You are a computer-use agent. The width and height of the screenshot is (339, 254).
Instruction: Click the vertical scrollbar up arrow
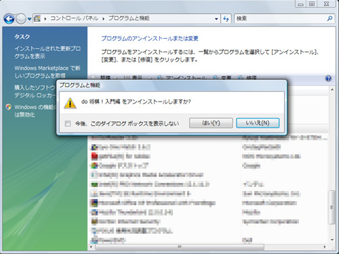[x=332, y=89]
